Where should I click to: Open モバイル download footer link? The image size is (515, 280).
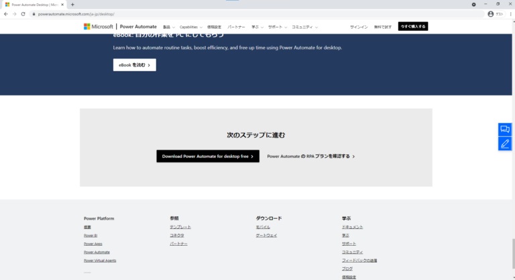click(263, 227)
